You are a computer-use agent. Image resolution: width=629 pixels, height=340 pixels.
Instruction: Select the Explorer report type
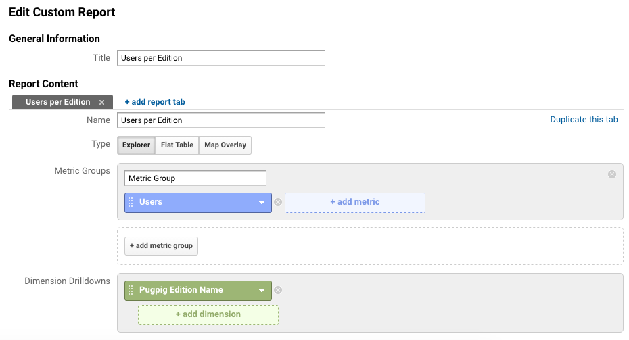(137, 145)
